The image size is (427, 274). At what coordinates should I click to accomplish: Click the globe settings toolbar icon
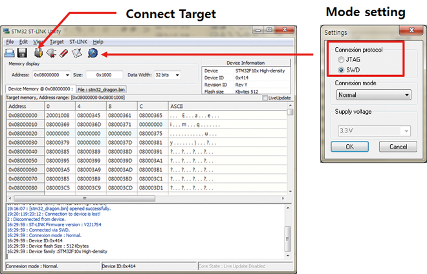[x=93, y=53]
